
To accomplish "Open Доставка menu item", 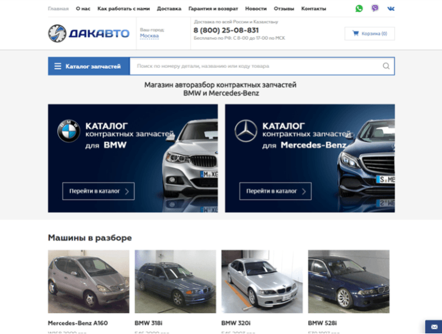I will (169, 9).
